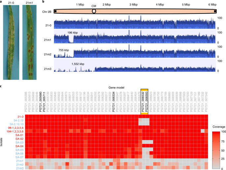
Task: Click the yellow bar atop the highlighted gene box
Action: 145,90
